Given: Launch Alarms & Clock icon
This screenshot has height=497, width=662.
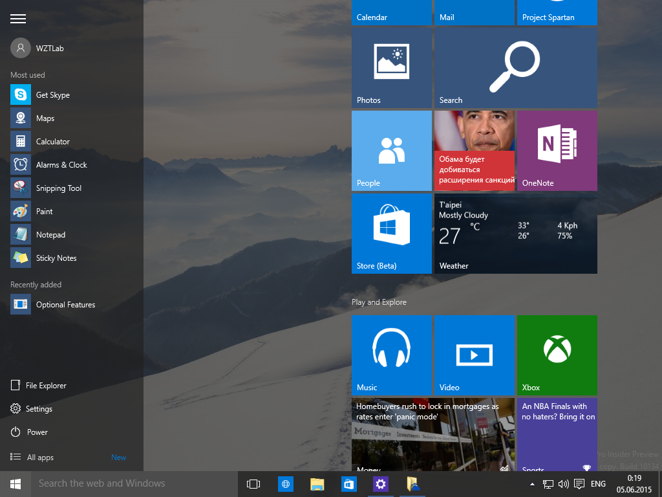Looking at the screenshot, I should click(21, 164).
